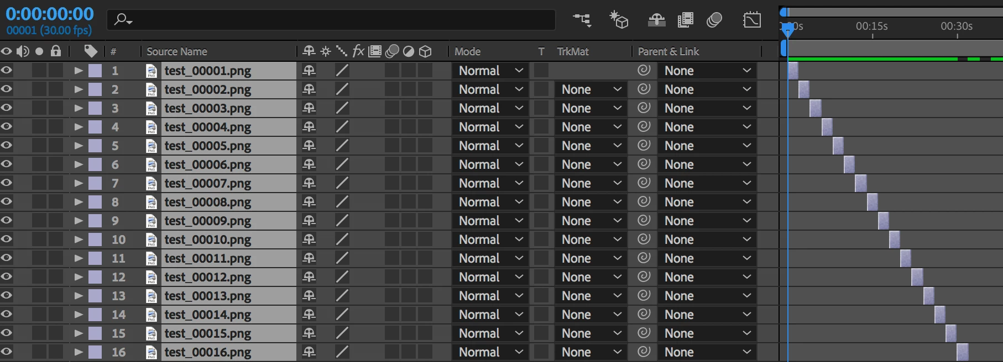
Task: Click the Effect fx column header icon
Action: (358, 51)
